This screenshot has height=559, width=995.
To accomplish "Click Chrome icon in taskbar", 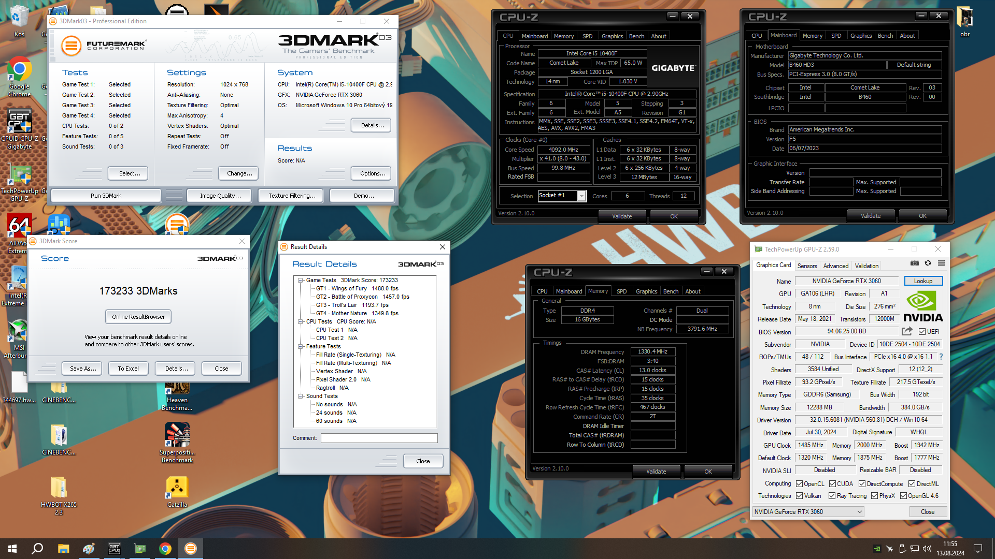I will (165, 549).
